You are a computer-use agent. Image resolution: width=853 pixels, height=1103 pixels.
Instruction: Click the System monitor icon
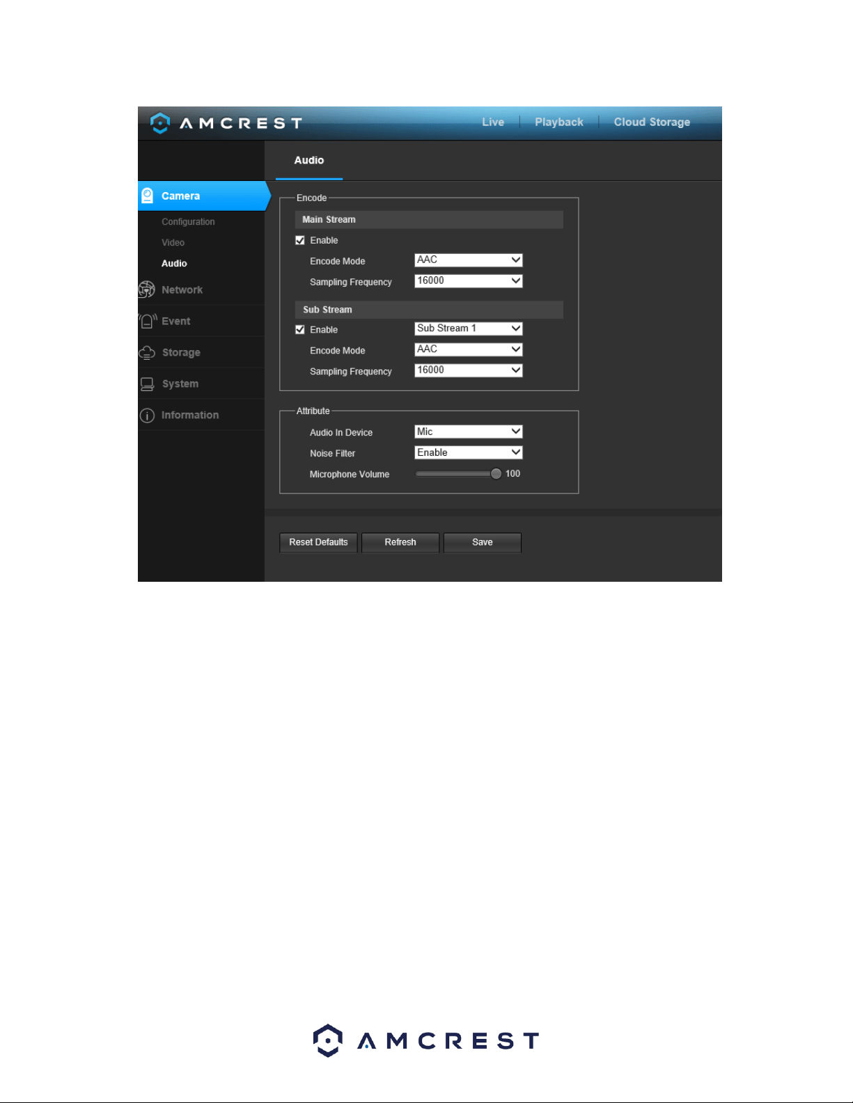click(x=147, y=384)
